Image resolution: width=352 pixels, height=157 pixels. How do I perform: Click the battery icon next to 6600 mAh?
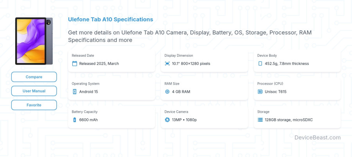(x=75, y=120)
